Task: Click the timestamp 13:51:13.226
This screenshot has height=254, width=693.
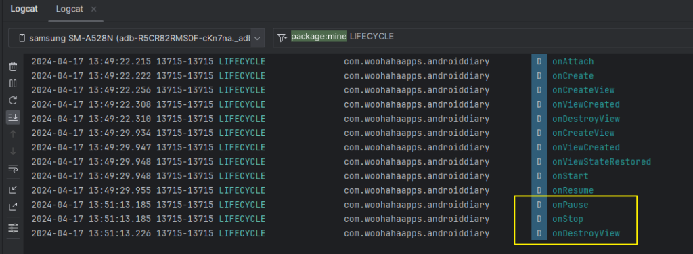Action: point(119,233)
